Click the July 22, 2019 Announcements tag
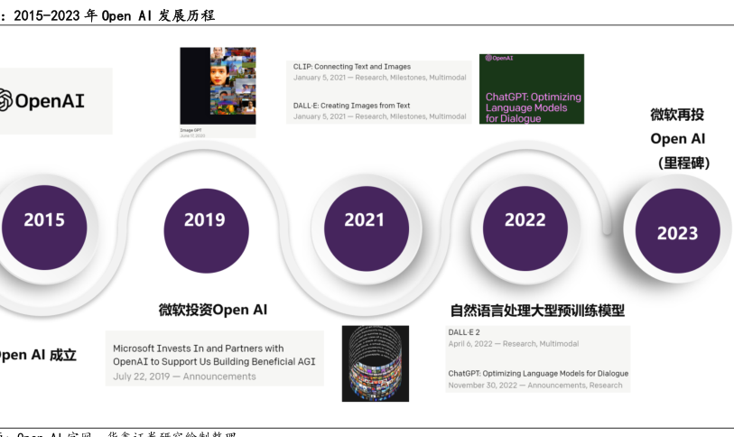Screen dimensions: 734x437 pyautogui.click(x=219, y=377)
